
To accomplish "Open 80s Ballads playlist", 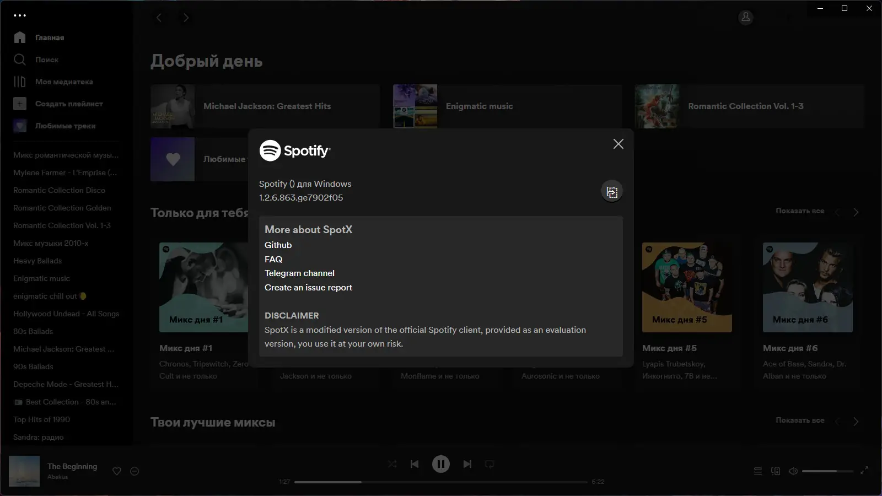I will pyautogui.click(x=33, y=331).
